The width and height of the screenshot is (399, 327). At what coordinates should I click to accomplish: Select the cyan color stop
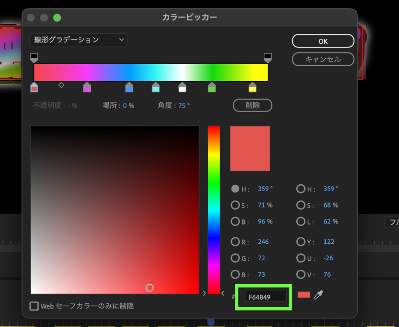pos(156,88)
